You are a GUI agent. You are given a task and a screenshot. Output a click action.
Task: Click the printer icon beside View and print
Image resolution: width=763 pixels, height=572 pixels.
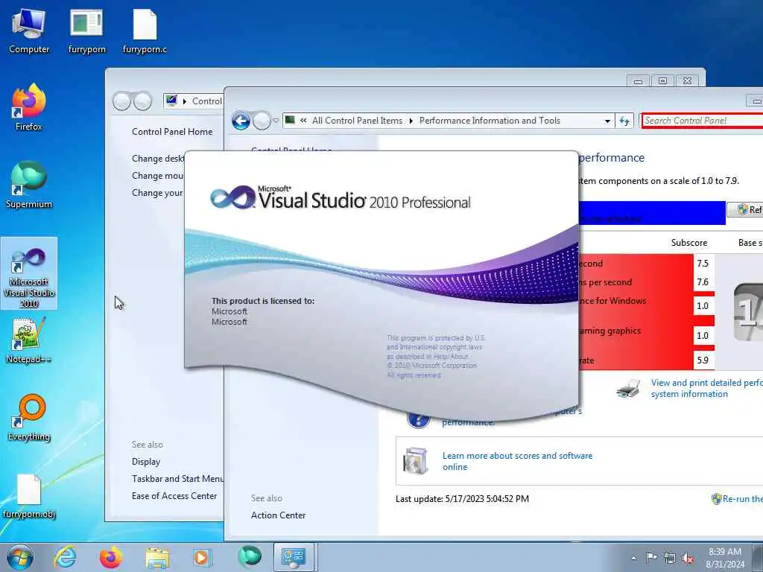(x=628, y=389)
